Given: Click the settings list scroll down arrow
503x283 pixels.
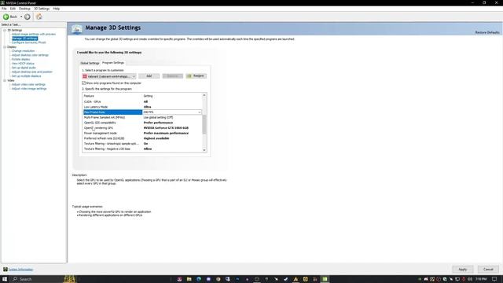Looking at the screenshot, I should point(204,150).
